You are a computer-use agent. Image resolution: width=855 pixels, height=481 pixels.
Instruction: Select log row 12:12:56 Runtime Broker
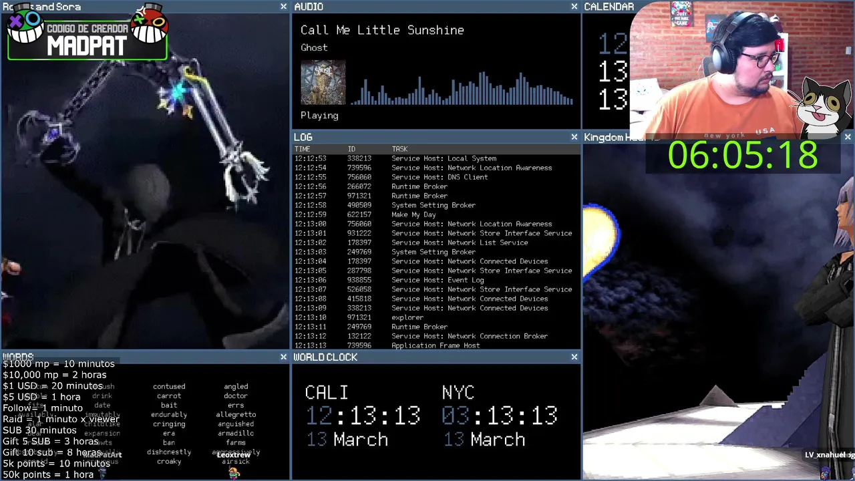[x=437, y=186]
